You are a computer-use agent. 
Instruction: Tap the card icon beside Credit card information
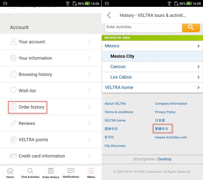point(13,156)
